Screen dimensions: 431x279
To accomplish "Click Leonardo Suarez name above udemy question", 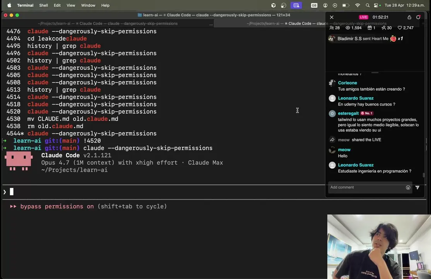I will coord(356,98).
